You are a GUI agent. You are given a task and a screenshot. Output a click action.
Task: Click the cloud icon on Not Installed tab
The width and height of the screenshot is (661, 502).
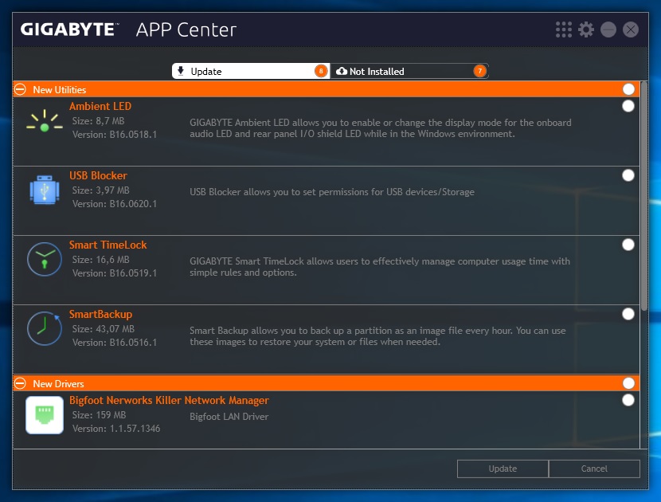pos(342,71)
